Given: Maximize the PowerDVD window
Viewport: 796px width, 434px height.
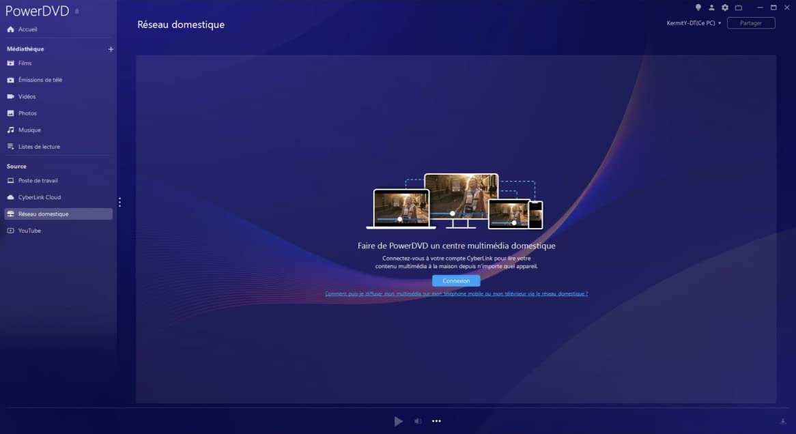Looking at the screenshot, I should coord(773,8).
